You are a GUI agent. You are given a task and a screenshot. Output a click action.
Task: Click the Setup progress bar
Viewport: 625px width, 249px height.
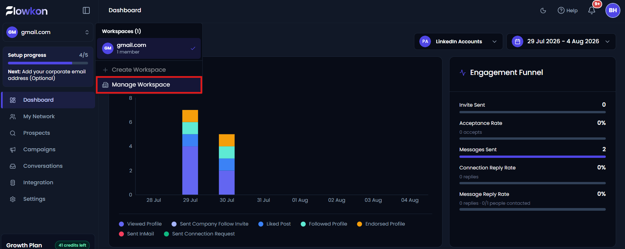click(48, 63)
